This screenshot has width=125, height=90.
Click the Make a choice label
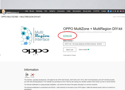pyautogui.click(x=68, y=41)
